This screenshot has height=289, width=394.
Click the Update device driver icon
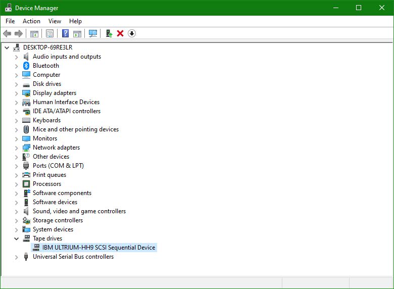109,33
